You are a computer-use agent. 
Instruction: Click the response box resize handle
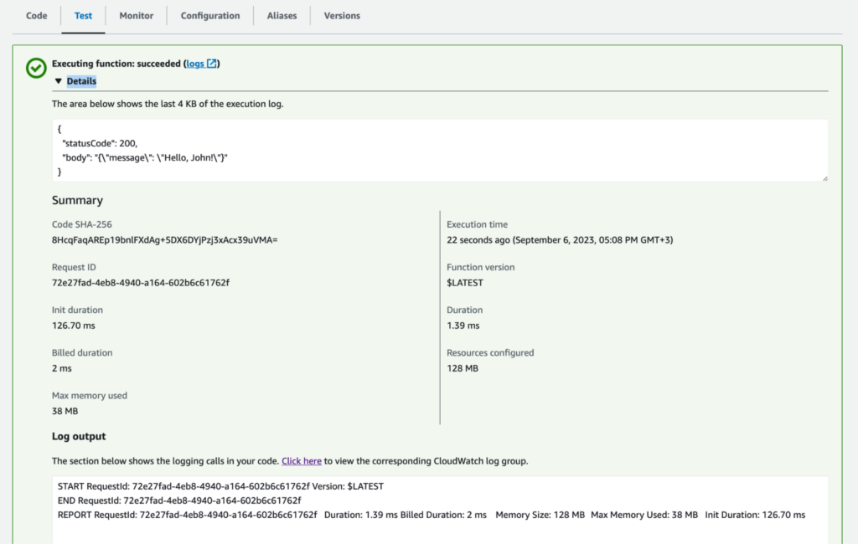[x=824, y=178]
